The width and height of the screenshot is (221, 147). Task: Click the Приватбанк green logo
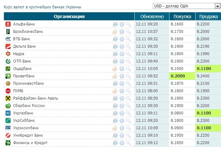8,76
